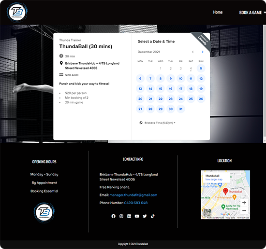The image size is (266, 249).
Task: Go to the previous month in the calendar
Action: 192,52
